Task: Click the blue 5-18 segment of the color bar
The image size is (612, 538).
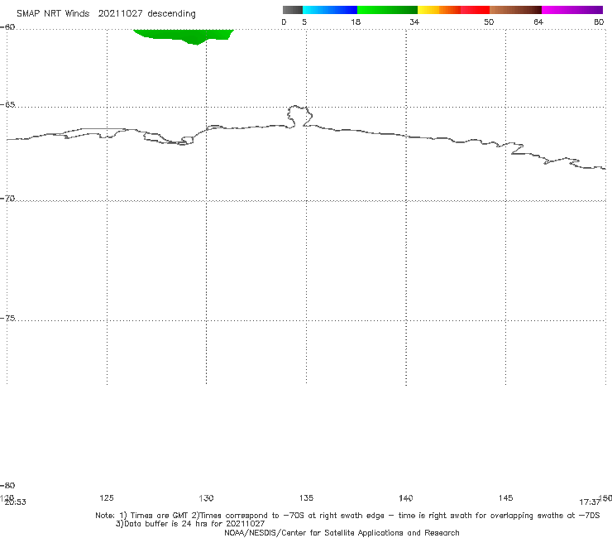Action: 330,10
